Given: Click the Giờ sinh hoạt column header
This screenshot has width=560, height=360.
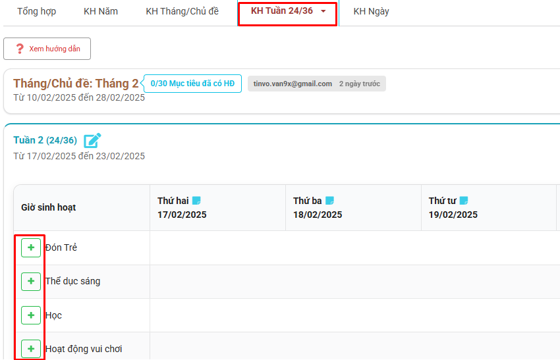Looking at the screenshot, I should click(x=48, y=207).
